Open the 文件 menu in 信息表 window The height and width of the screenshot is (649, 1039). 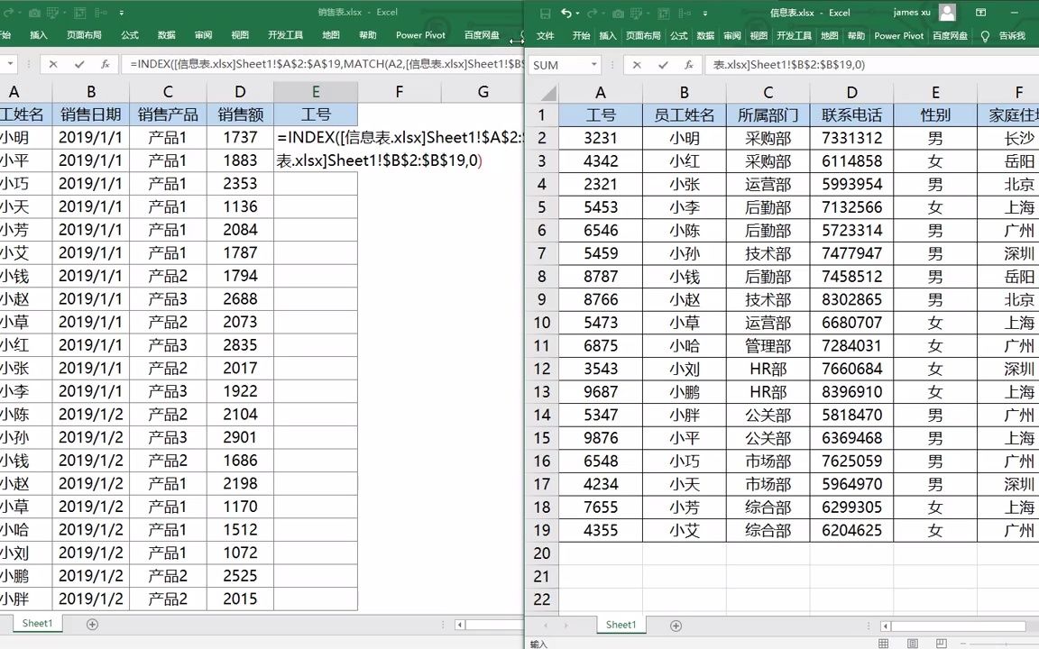545,35
